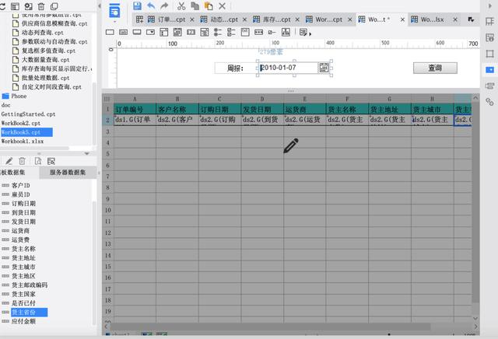Insert a text field widget from widget toolbar
Viewport: 498px width, 339px height.
click(110, 32)
